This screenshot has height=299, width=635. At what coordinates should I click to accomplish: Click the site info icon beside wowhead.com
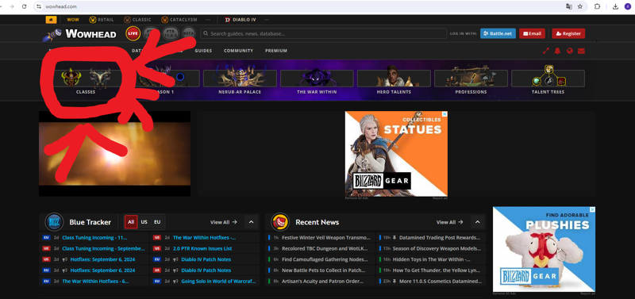(39, 6)
